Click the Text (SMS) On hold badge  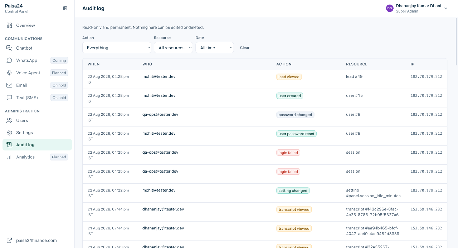[59, 98]
